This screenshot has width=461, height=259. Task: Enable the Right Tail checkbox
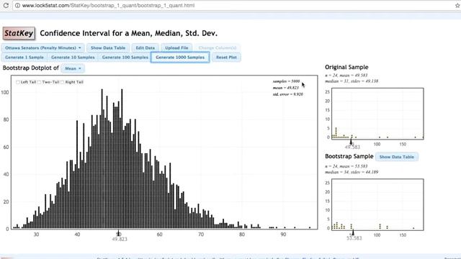tap(63, 82)
